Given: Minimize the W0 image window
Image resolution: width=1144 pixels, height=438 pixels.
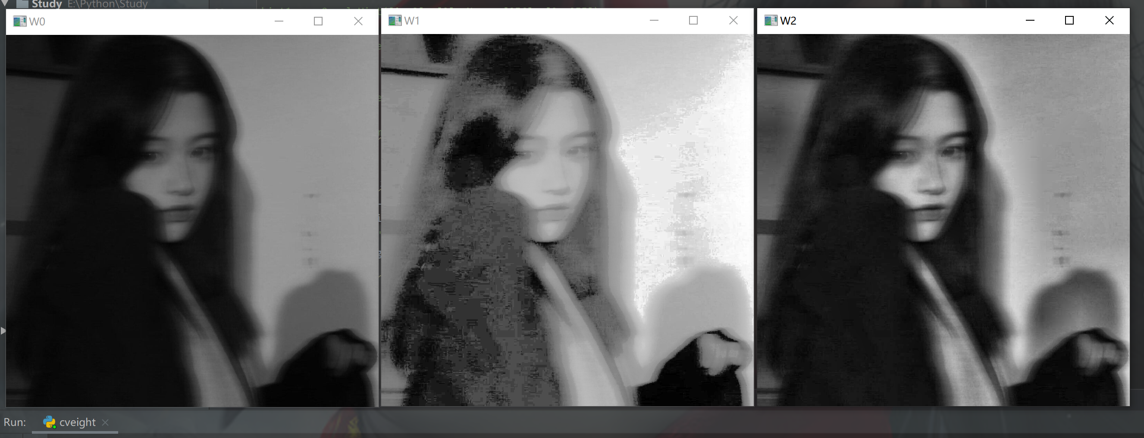Looking at the screenshot, I should pyautogui.click(x=279, y=21).
